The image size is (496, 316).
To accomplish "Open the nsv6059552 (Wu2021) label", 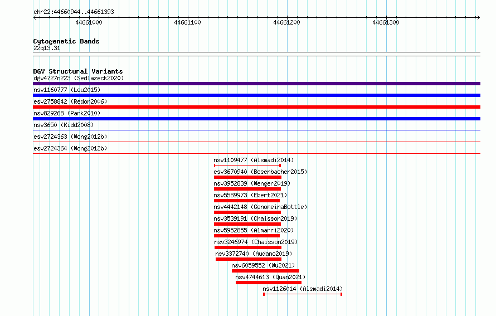I will [263, 265].
